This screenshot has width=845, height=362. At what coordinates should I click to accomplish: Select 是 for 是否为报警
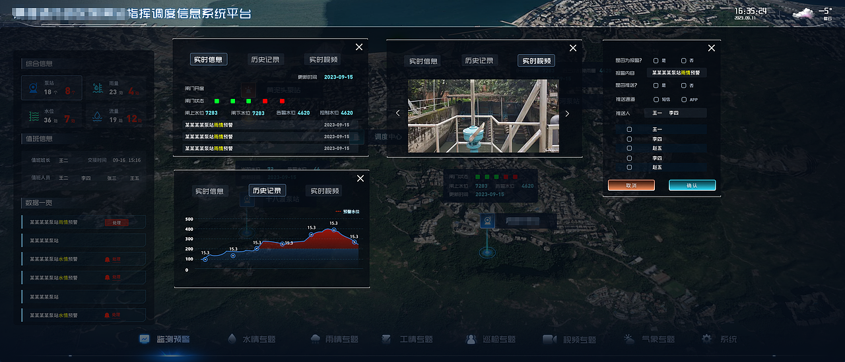656,60
